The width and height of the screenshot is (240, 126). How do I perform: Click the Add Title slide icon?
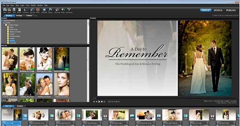(x=32, y=10)
